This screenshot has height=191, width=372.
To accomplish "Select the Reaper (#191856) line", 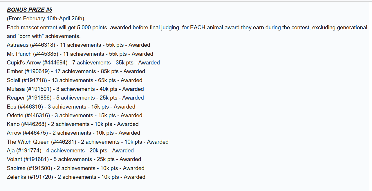I will (x=75, y=98).
